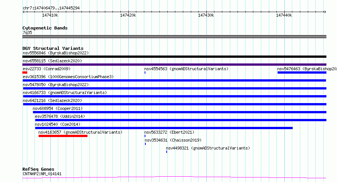
Task: Open nsv4163657 (gnomADStructuralVariants) label
Action: point(80,132)
